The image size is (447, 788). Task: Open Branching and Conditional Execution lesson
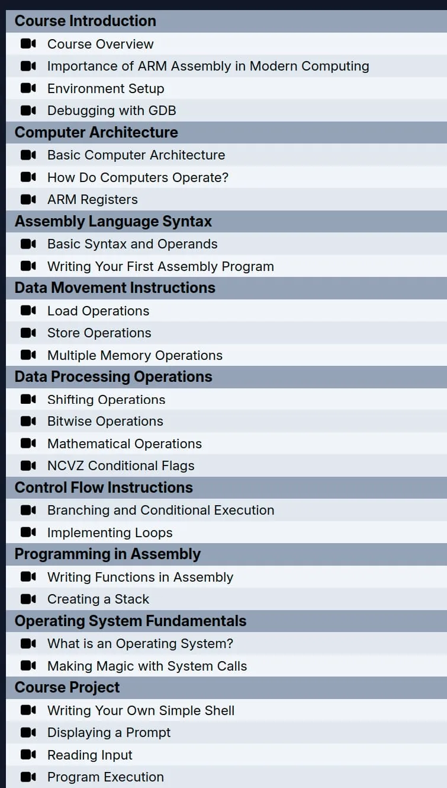coord(226,510)
